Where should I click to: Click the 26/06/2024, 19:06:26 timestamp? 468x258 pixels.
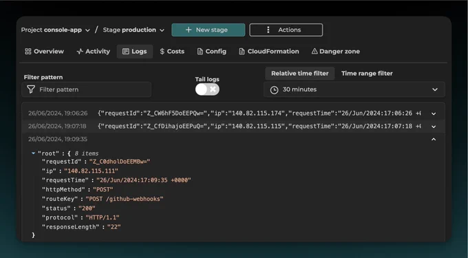58,114
